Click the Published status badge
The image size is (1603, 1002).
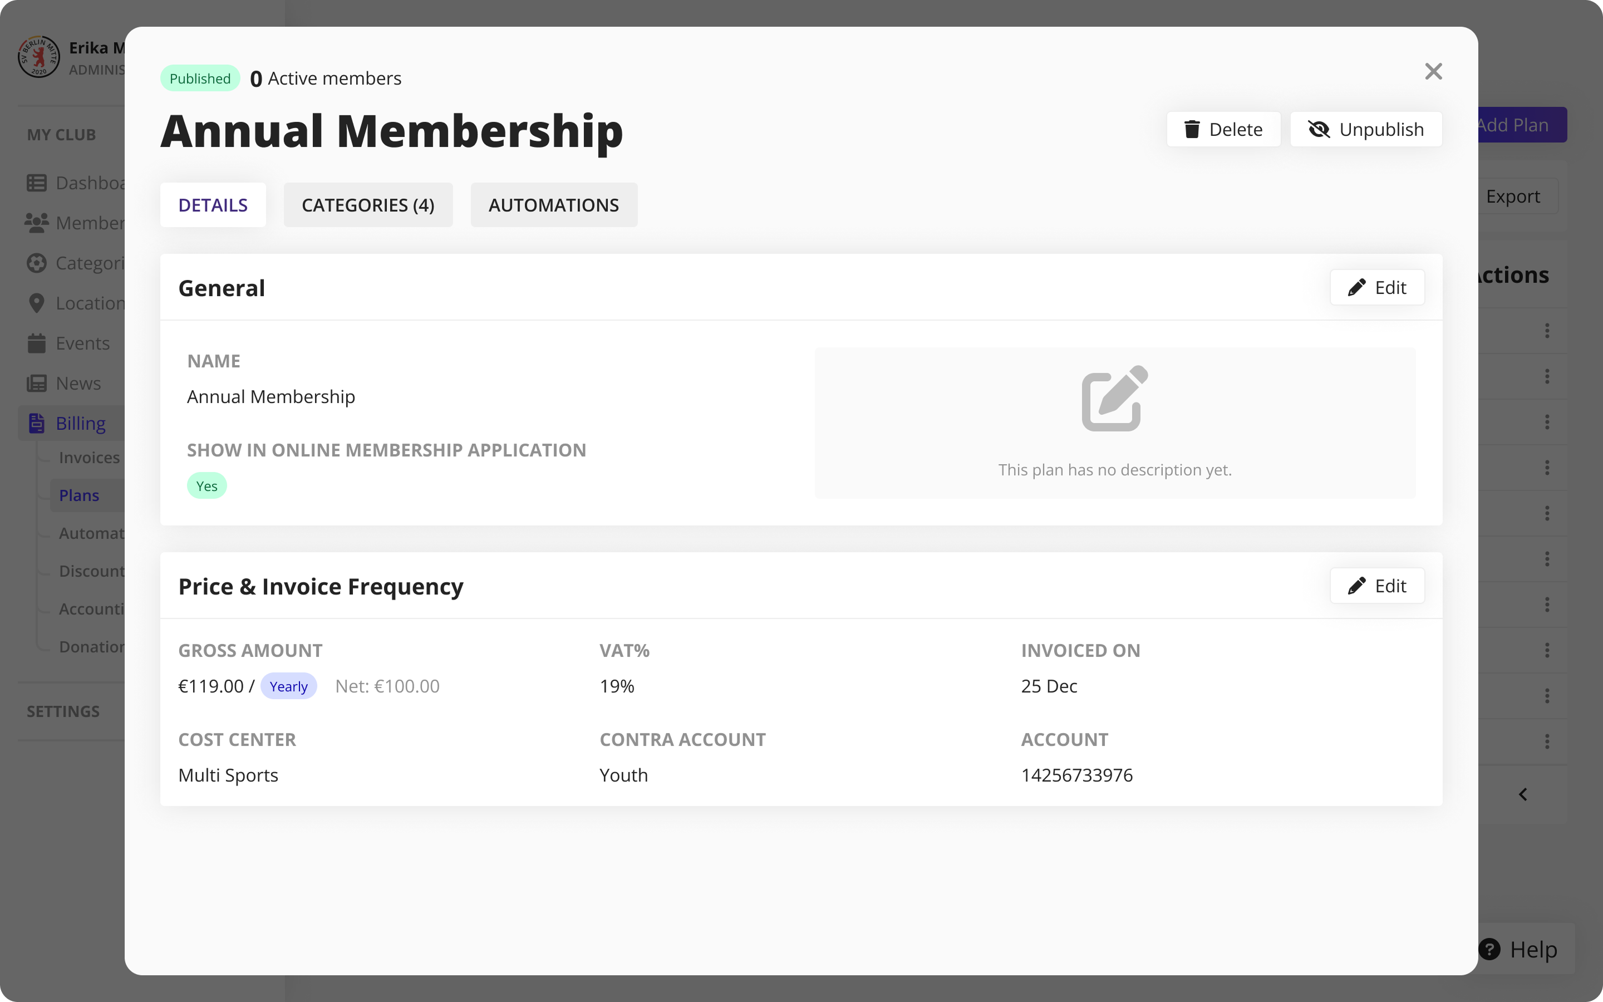pyautogui.click(x=200, y=78)
